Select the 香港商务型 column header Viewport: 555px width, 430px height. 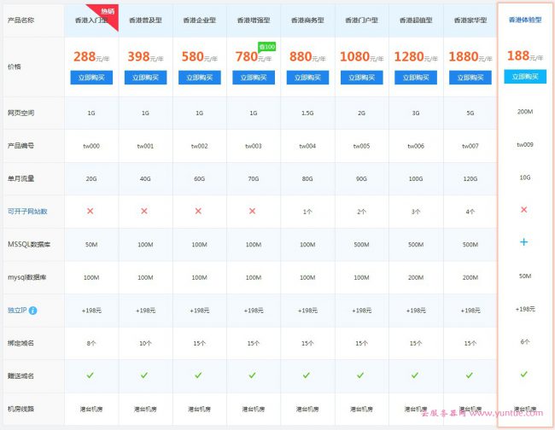point(307,19)
